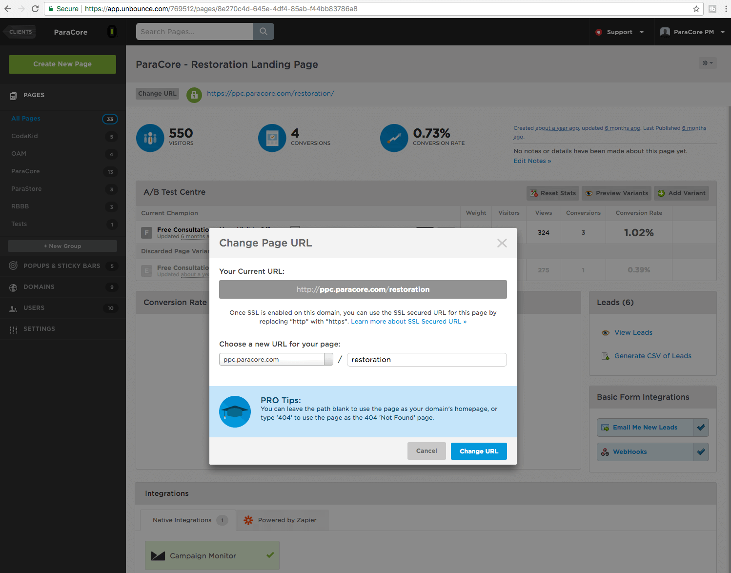Screen dimensions: 731x573
Task: Open the Edit Notes link
Action: coord(532,161)
